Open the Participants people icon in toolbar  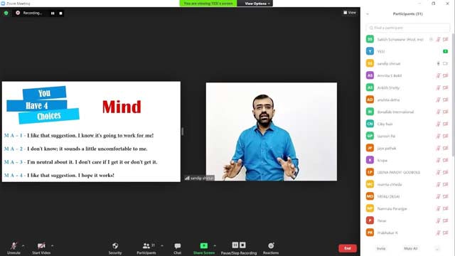pyautogui.click(x=146, y=246)
